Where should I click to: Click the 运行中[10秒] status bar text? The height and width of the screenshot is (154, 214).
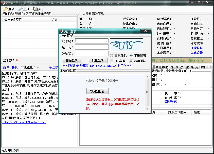[x=10, y=150]
